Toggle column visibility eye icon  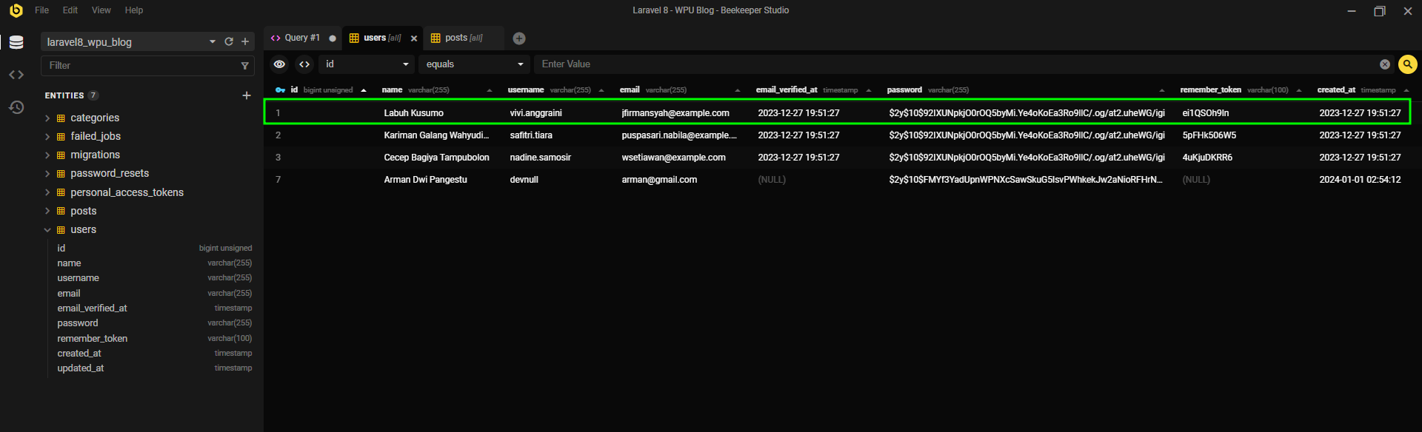tap(279, 64)
